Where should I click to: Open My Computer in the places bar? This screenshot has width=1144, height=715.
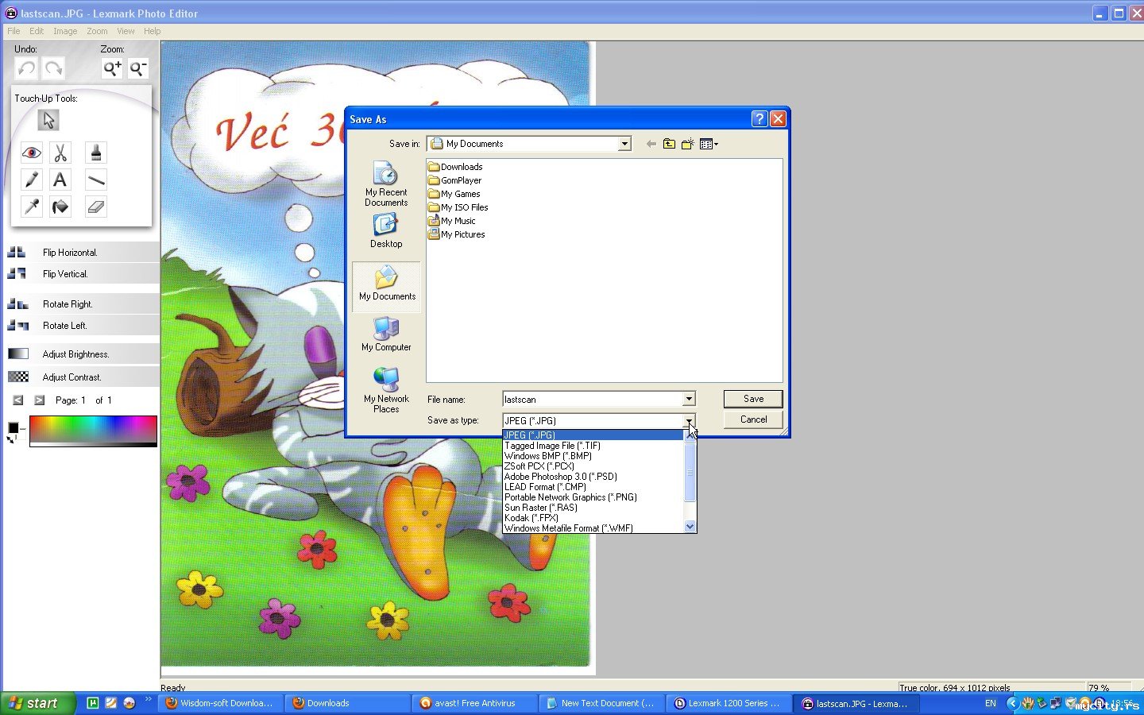pyautogui.click(x=386, y=334)
